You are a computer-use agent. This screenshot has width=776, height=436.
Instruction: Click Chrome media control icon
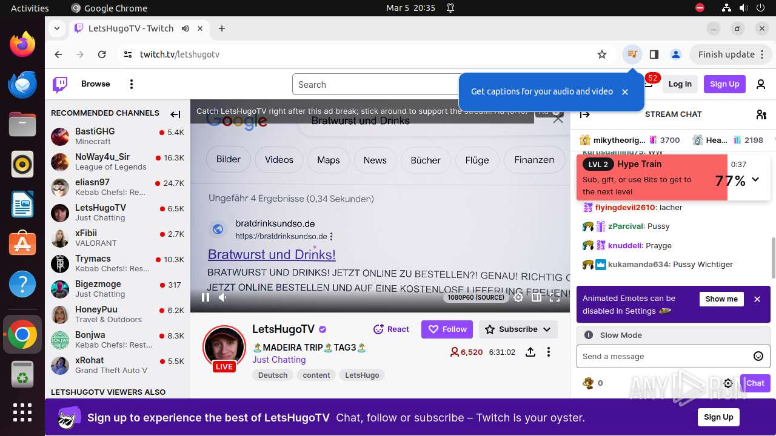pyautogui.click(x=632, y=54)
